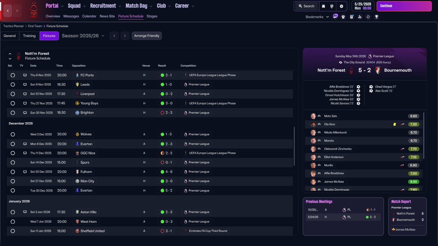Select the radio button for the FC Porto fixture
Screen dimensions: 438x246
point(13,75)
